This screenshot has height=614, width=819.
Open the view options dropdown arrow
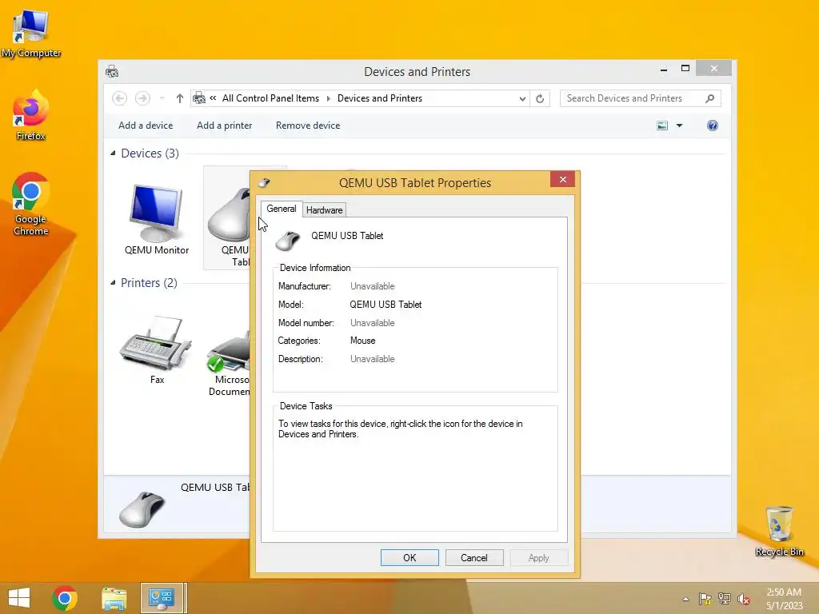point(679,126)
